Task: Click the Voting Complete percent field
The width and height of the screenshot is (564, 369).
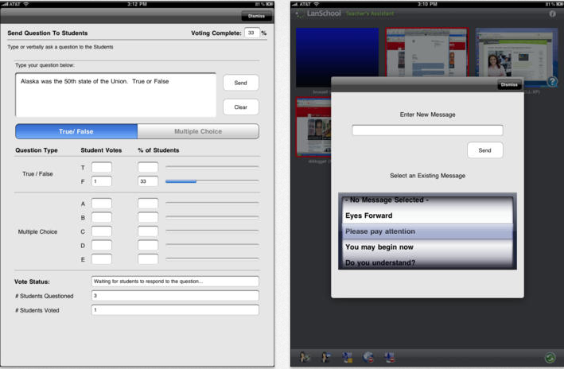Action: tap(252, 33)
